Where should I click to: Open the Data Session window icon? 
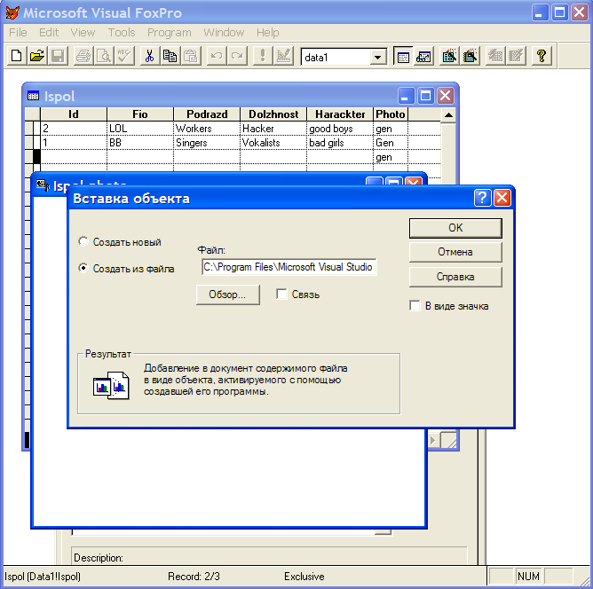[x=423, y=56]
